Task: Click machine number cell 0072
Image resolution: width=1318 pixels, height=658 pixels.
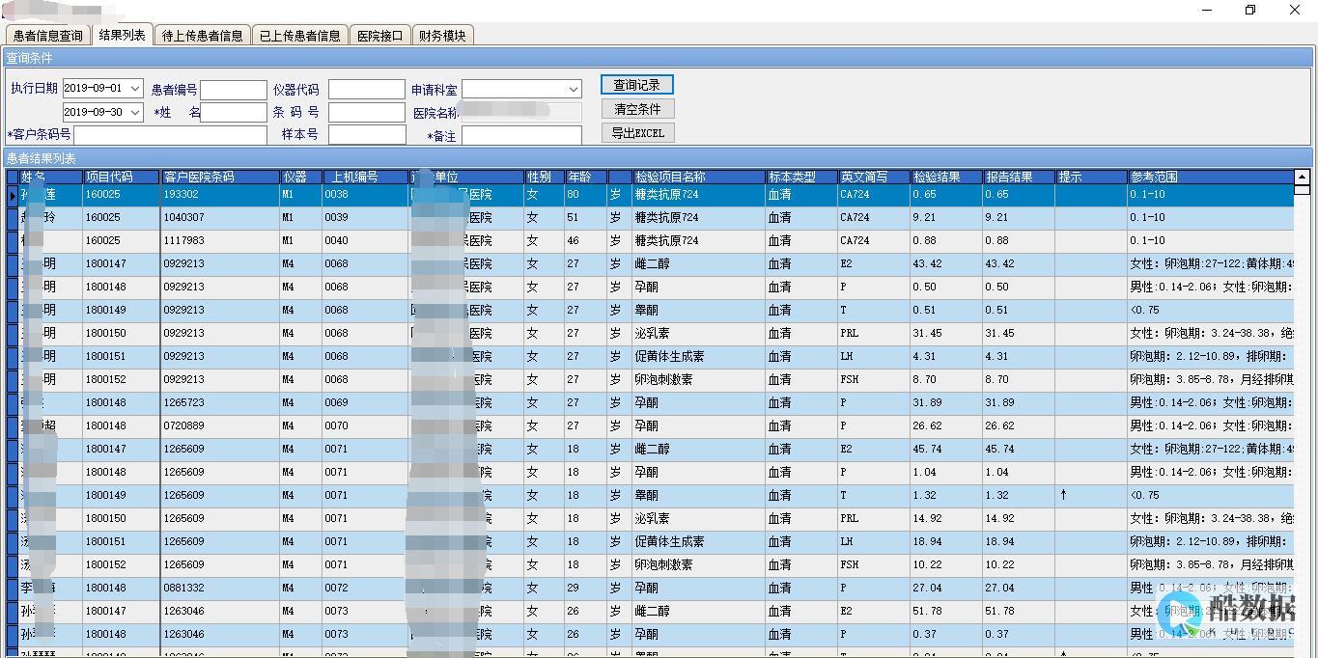Action: [365, 588]
